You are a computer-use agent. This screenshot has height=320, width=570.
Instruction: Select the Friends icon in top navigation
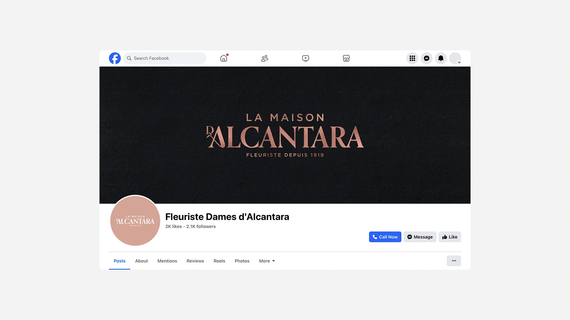(x=264, y=58)
